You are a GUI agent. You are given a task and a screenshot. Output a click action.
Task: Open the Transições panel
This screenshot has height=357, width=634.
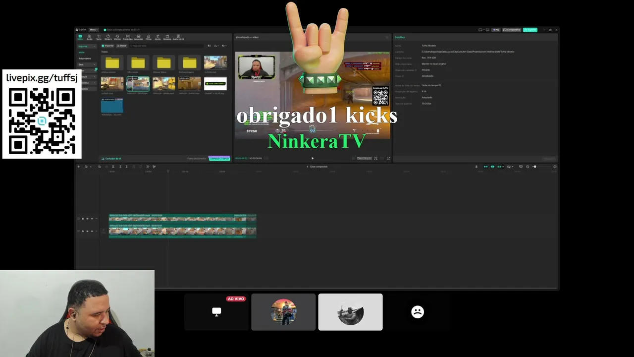tap(128, 37)
